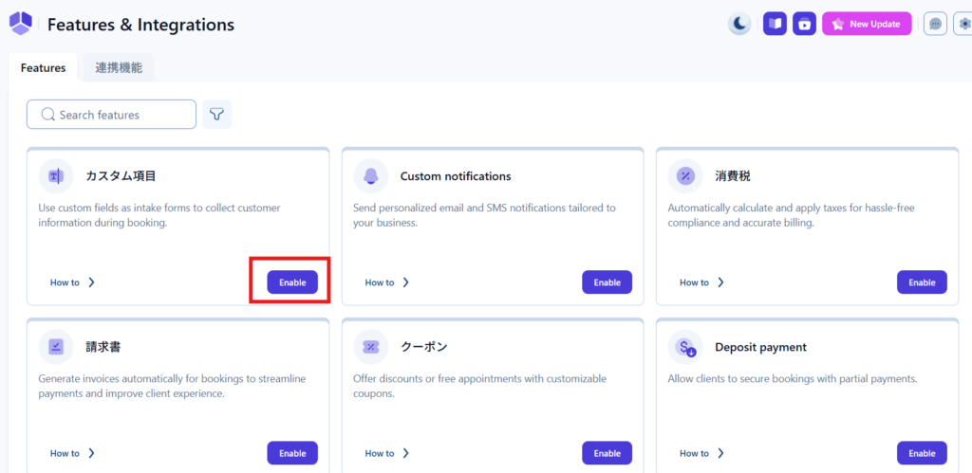Image resolution: width=972 pixels, height=473 pixels.
Task: Click the Deposit payment feature icon
Action: tap(685, 347)
